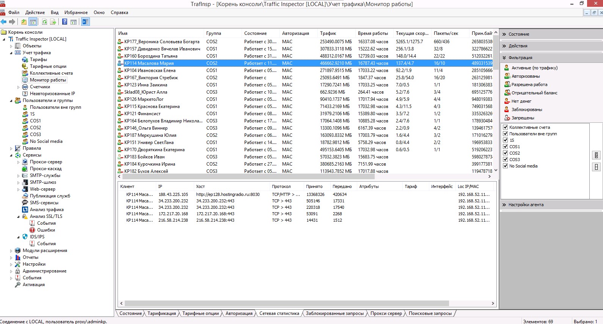The height and width of the screenshot is (324, 603).
Task: Switch to the 'Сетевая статистика' bottom tab
Action: click(x=279, y=313)
